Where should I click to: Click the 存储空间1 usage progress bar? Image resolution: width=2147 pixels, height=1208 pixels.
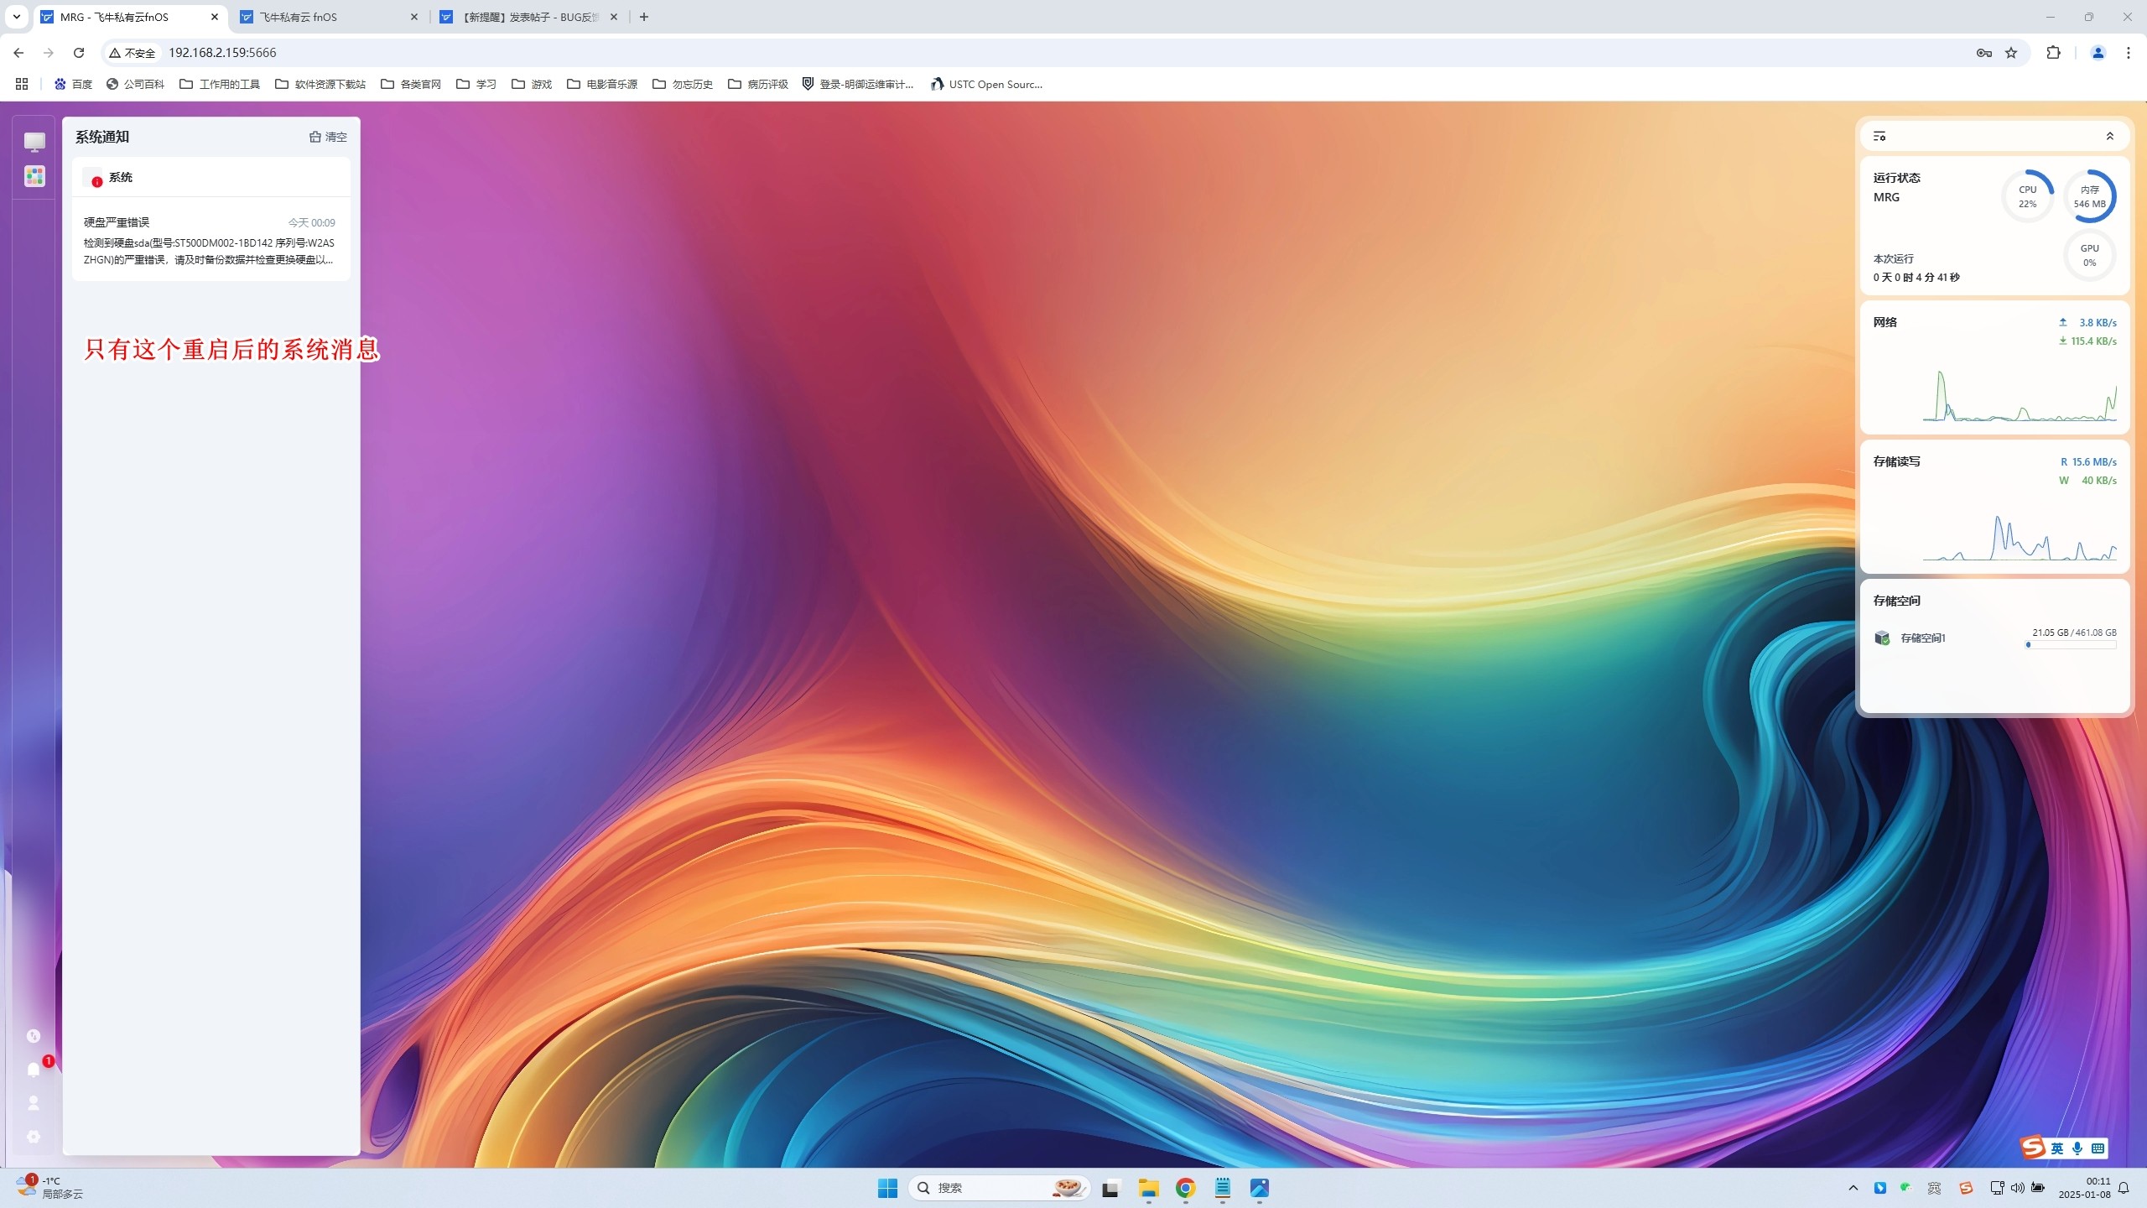coord(2071,645)
